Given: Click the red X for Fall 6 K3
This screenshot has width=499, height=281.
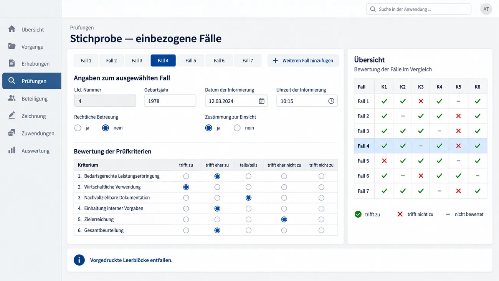Looking at the screenshot, I should pyautogui.click(x=421, y=176).
